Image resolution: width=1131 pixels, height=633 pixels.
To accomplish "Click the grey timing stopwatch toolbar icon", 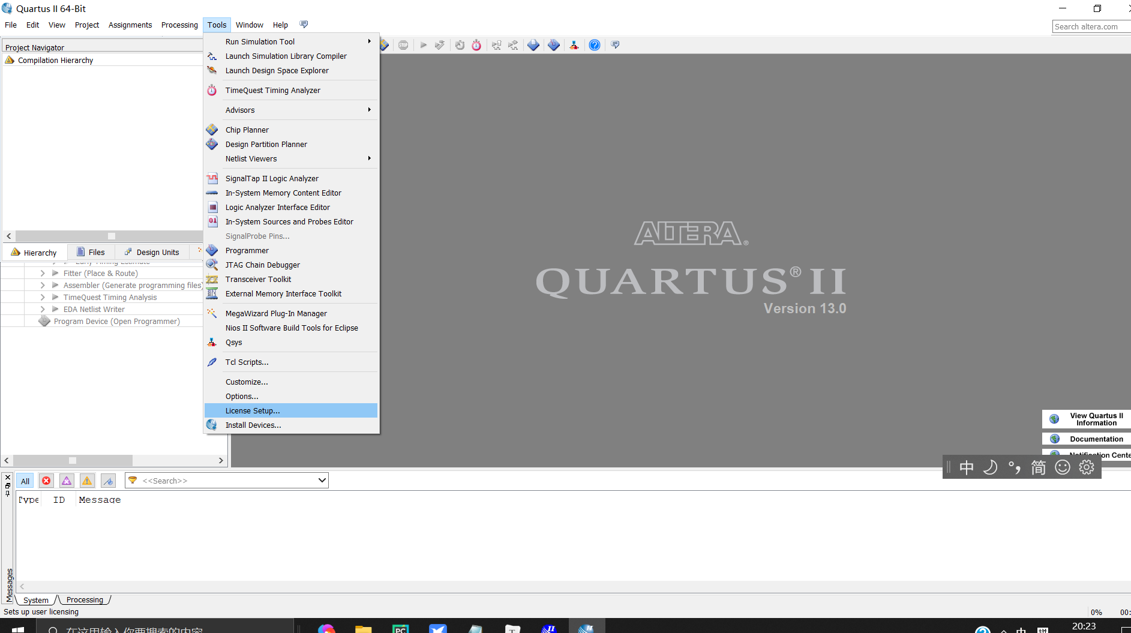I will tap(460, 45).
